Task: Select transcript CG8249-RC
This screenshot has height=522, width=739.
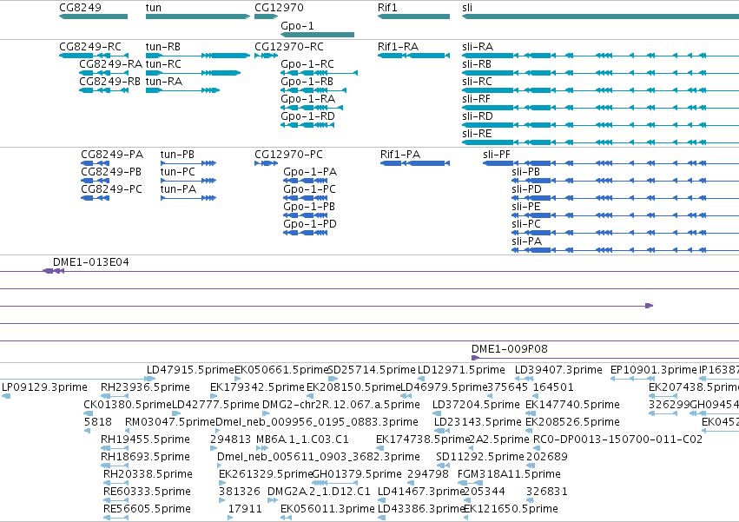Action: [93, 56]
